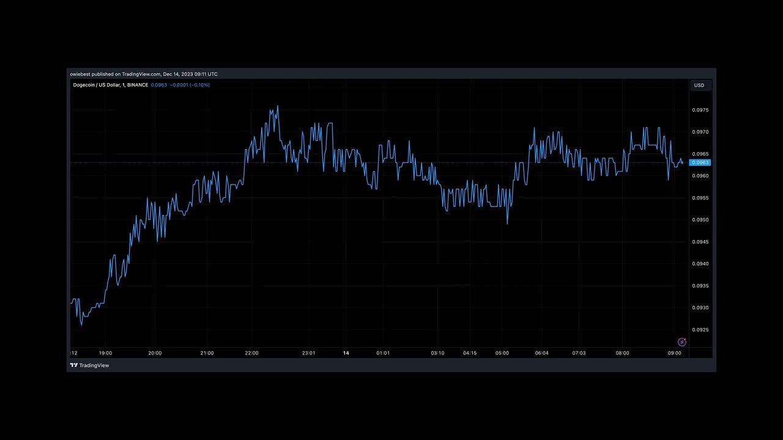Click the owiebest published on TradingView.com text
783x440 pixels.
click(143, 74)
